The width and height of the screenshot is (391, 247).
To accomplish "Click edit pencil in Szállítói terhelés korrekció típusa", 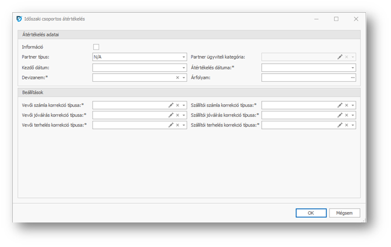I will 340,125.
